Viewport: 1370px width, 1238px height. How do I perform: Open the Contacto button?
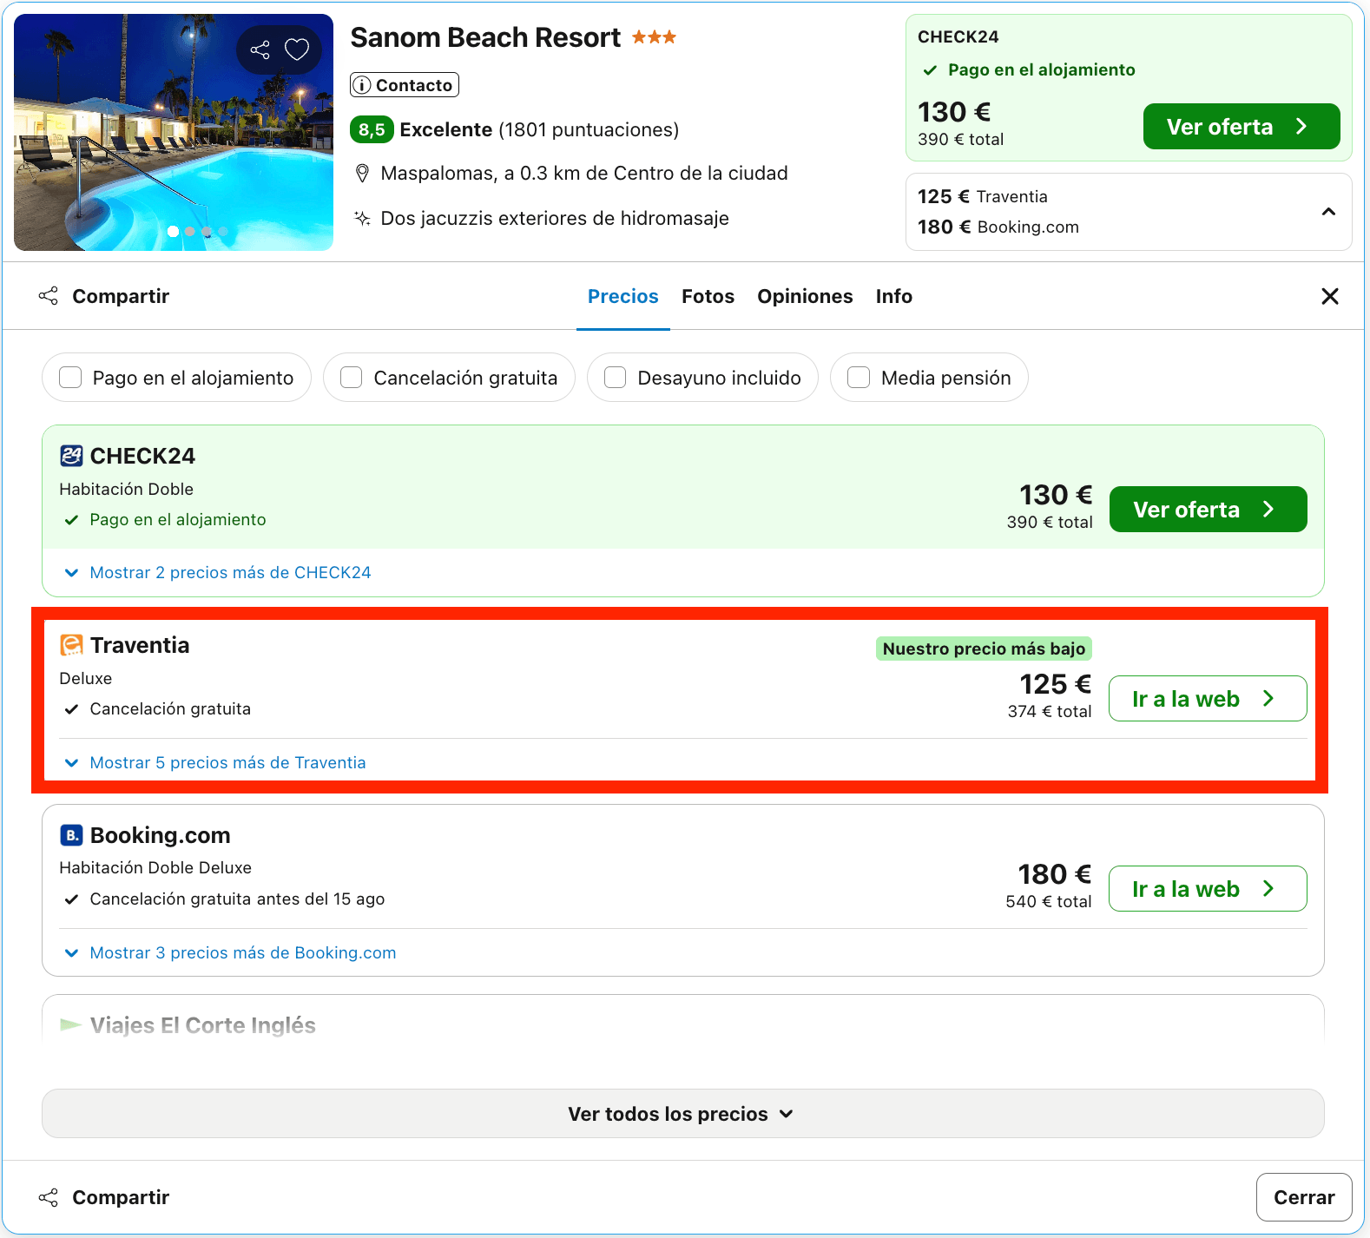405,85
